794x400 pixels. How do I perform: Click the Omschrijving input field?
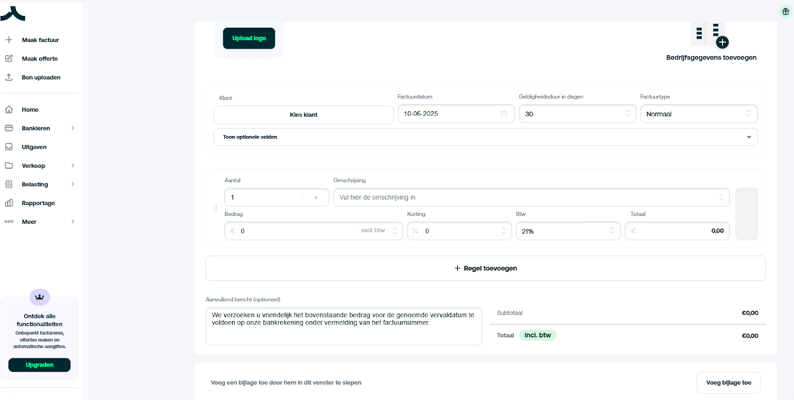click(x=526, y=198)
